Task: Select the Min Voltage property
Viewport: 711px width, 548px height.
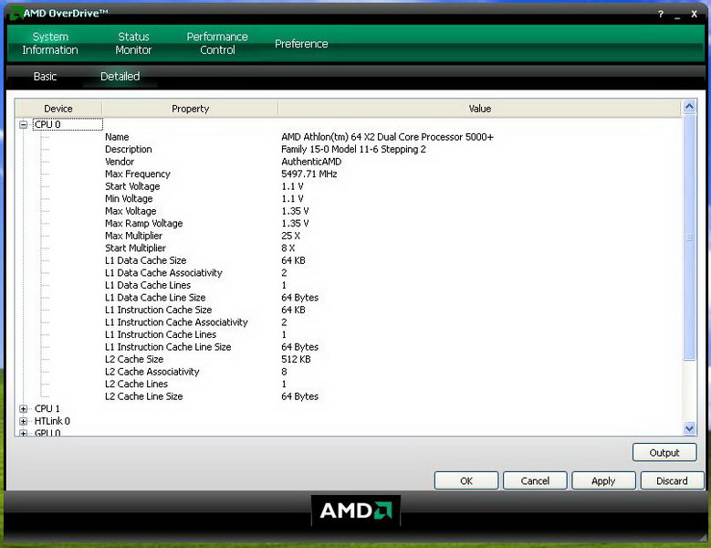Action: pos(129,199)
